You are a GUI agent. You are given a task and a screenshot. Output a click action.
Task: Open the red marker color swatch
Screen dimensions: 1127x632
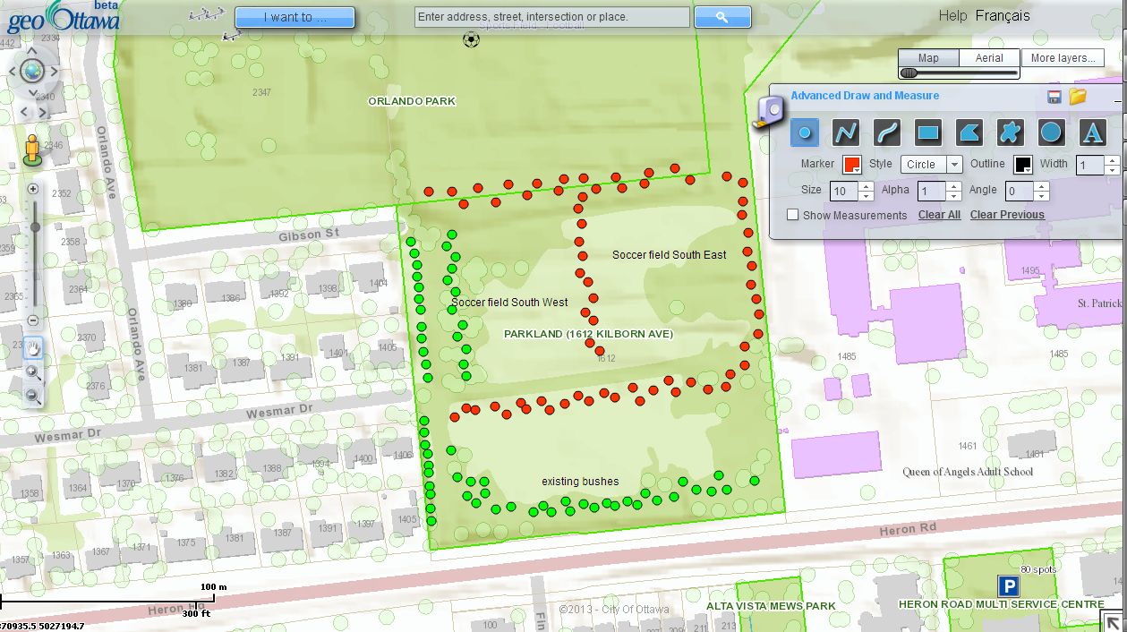point(851,165)
